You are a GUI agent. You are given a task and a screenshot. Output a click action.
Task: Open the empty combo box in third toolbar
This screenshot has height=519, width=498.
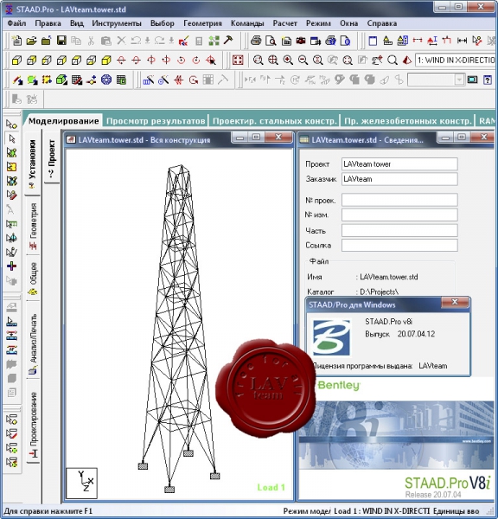436,80
